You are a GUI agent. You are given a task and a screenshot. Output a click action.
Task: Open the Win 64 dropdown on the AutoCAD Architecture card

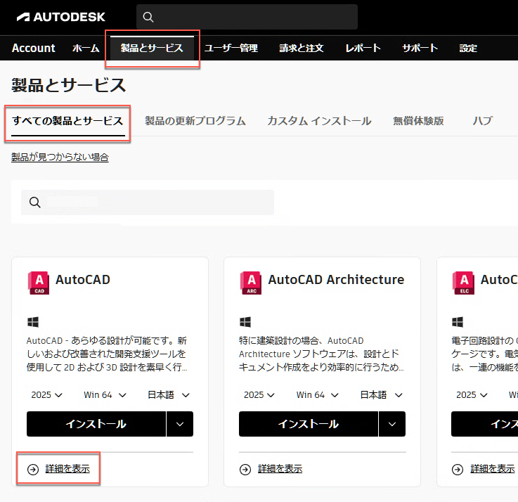[318, 395]
